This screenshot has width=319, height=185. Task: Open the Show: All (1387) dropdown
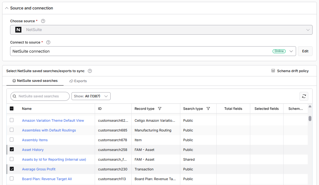pyautogui.click(x=91, y=96)
